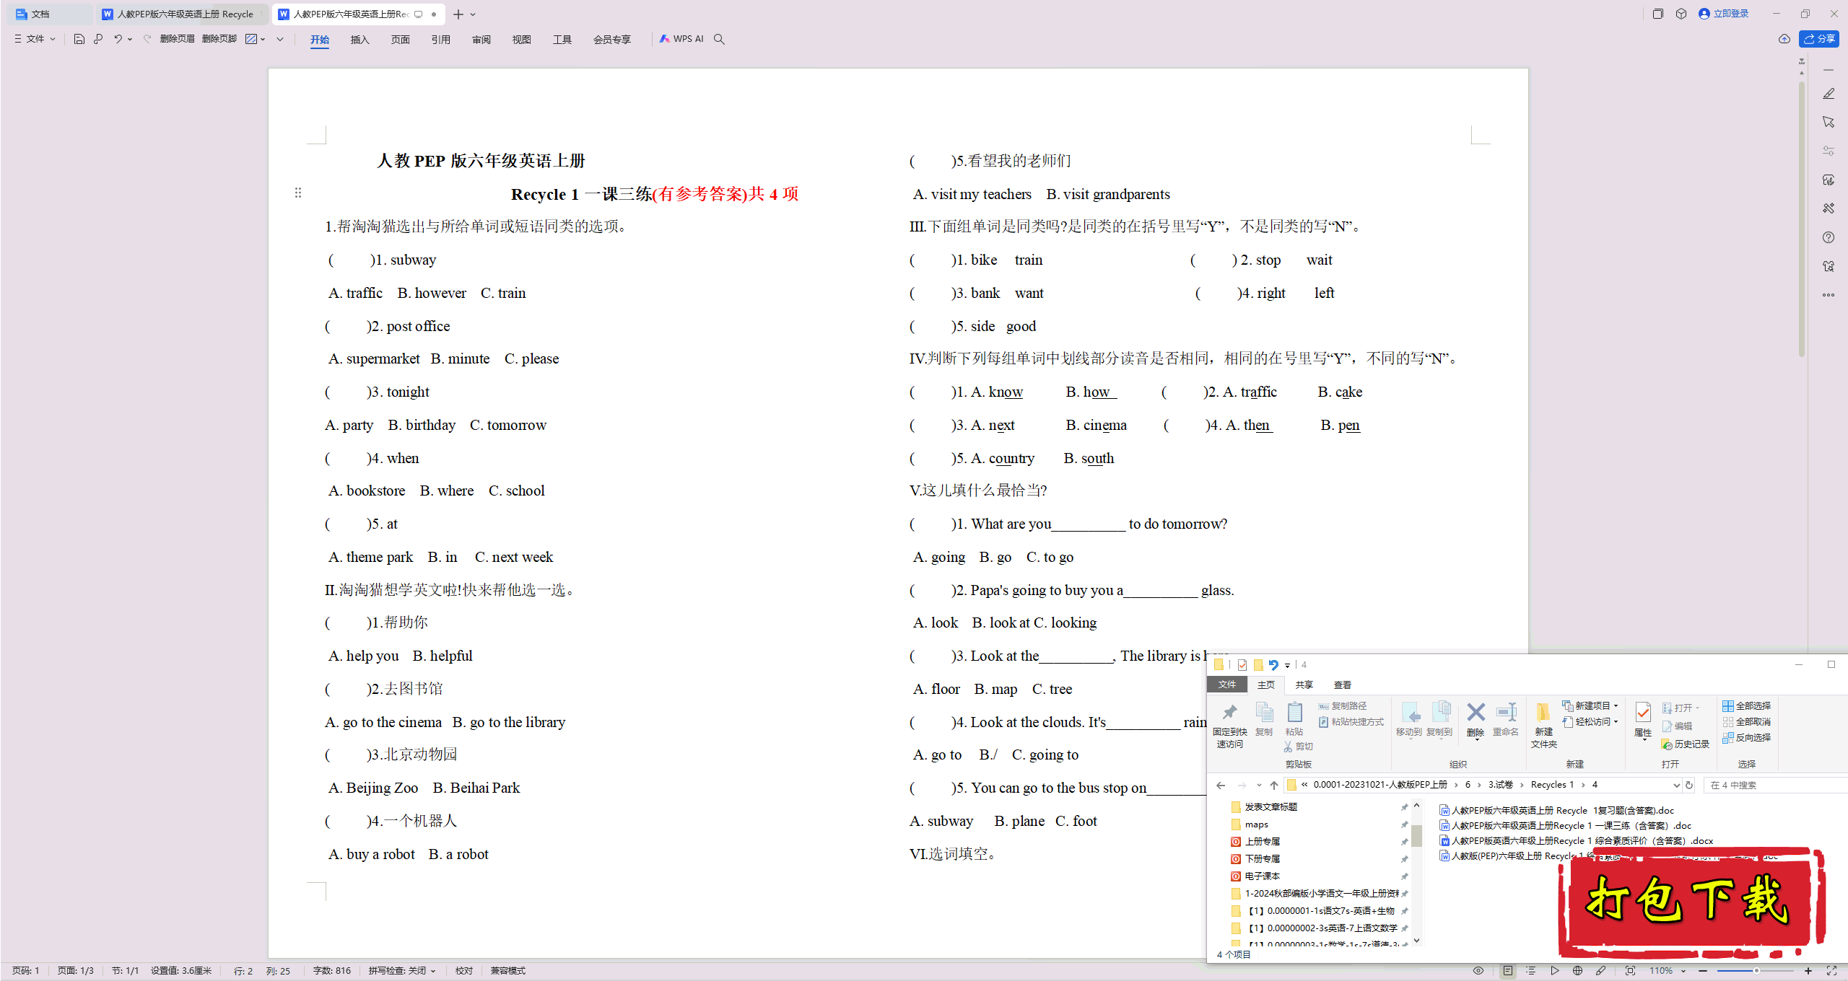The image size is (1848, 981).
Task: Open the 110% zoom level dropdown
Action: click(1667, 971)
